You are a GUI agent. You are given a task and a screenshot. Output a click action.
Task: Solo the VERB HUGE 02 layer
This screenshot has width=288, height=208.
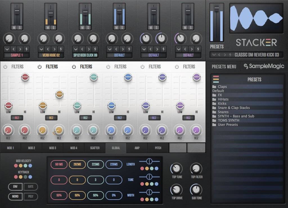53,28
